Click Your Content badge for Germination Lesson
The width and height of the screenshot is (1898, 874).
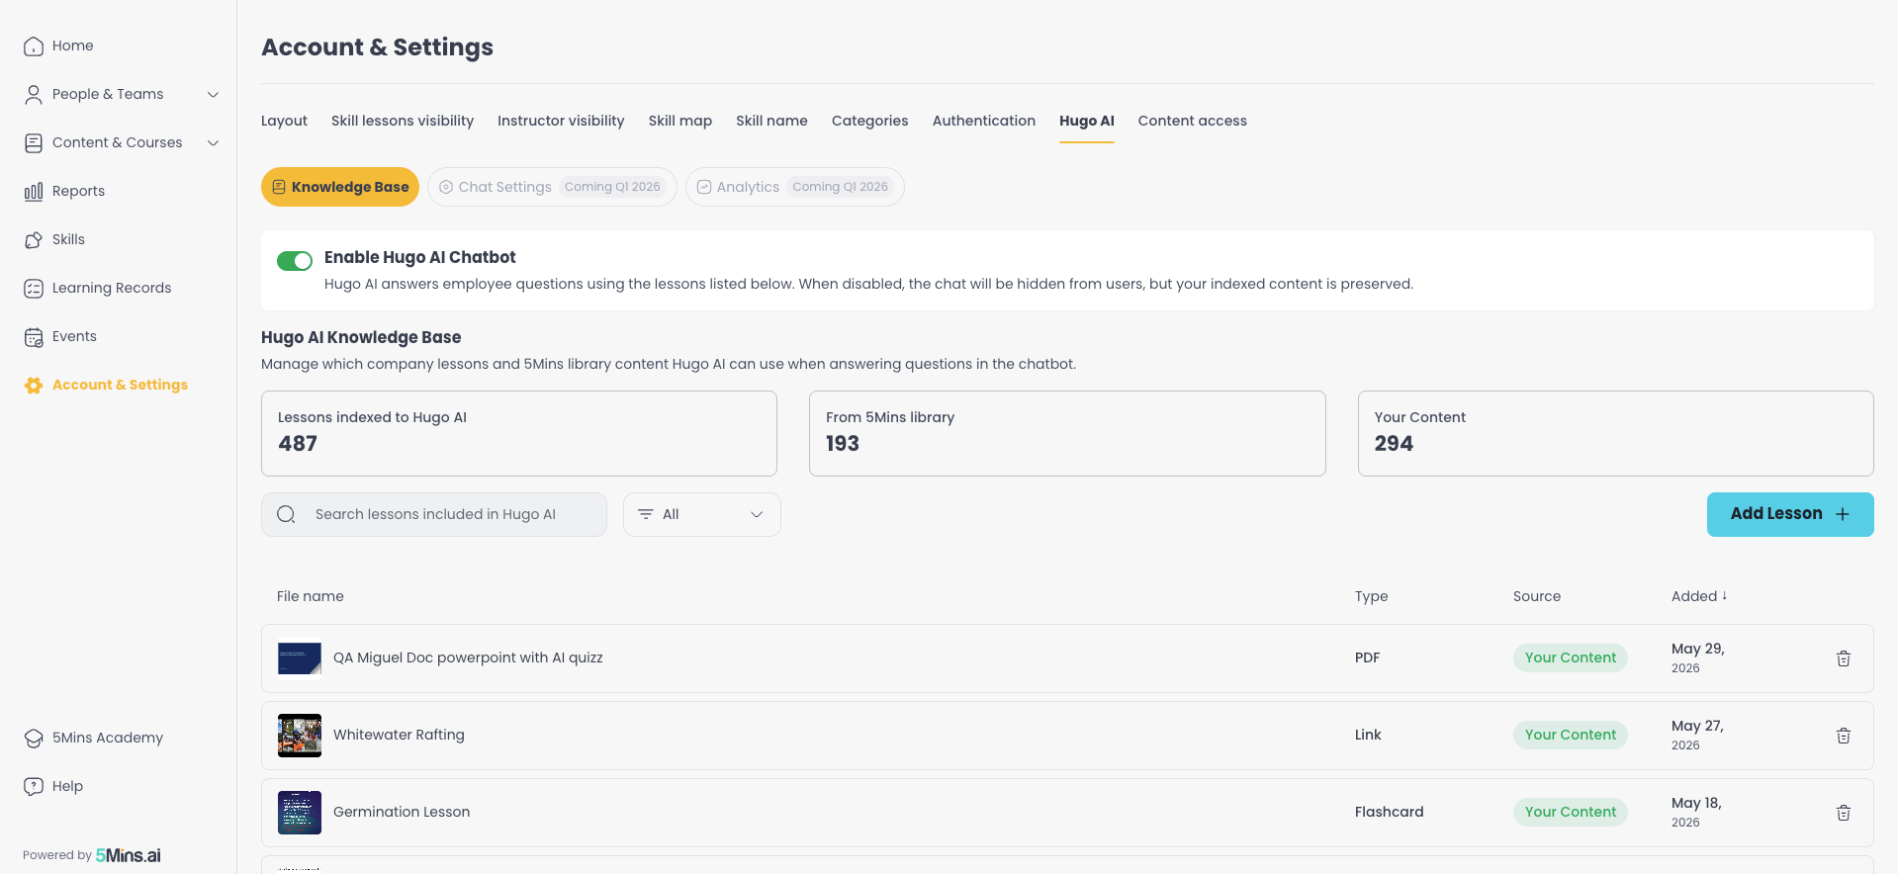[x=1571, y=813]
